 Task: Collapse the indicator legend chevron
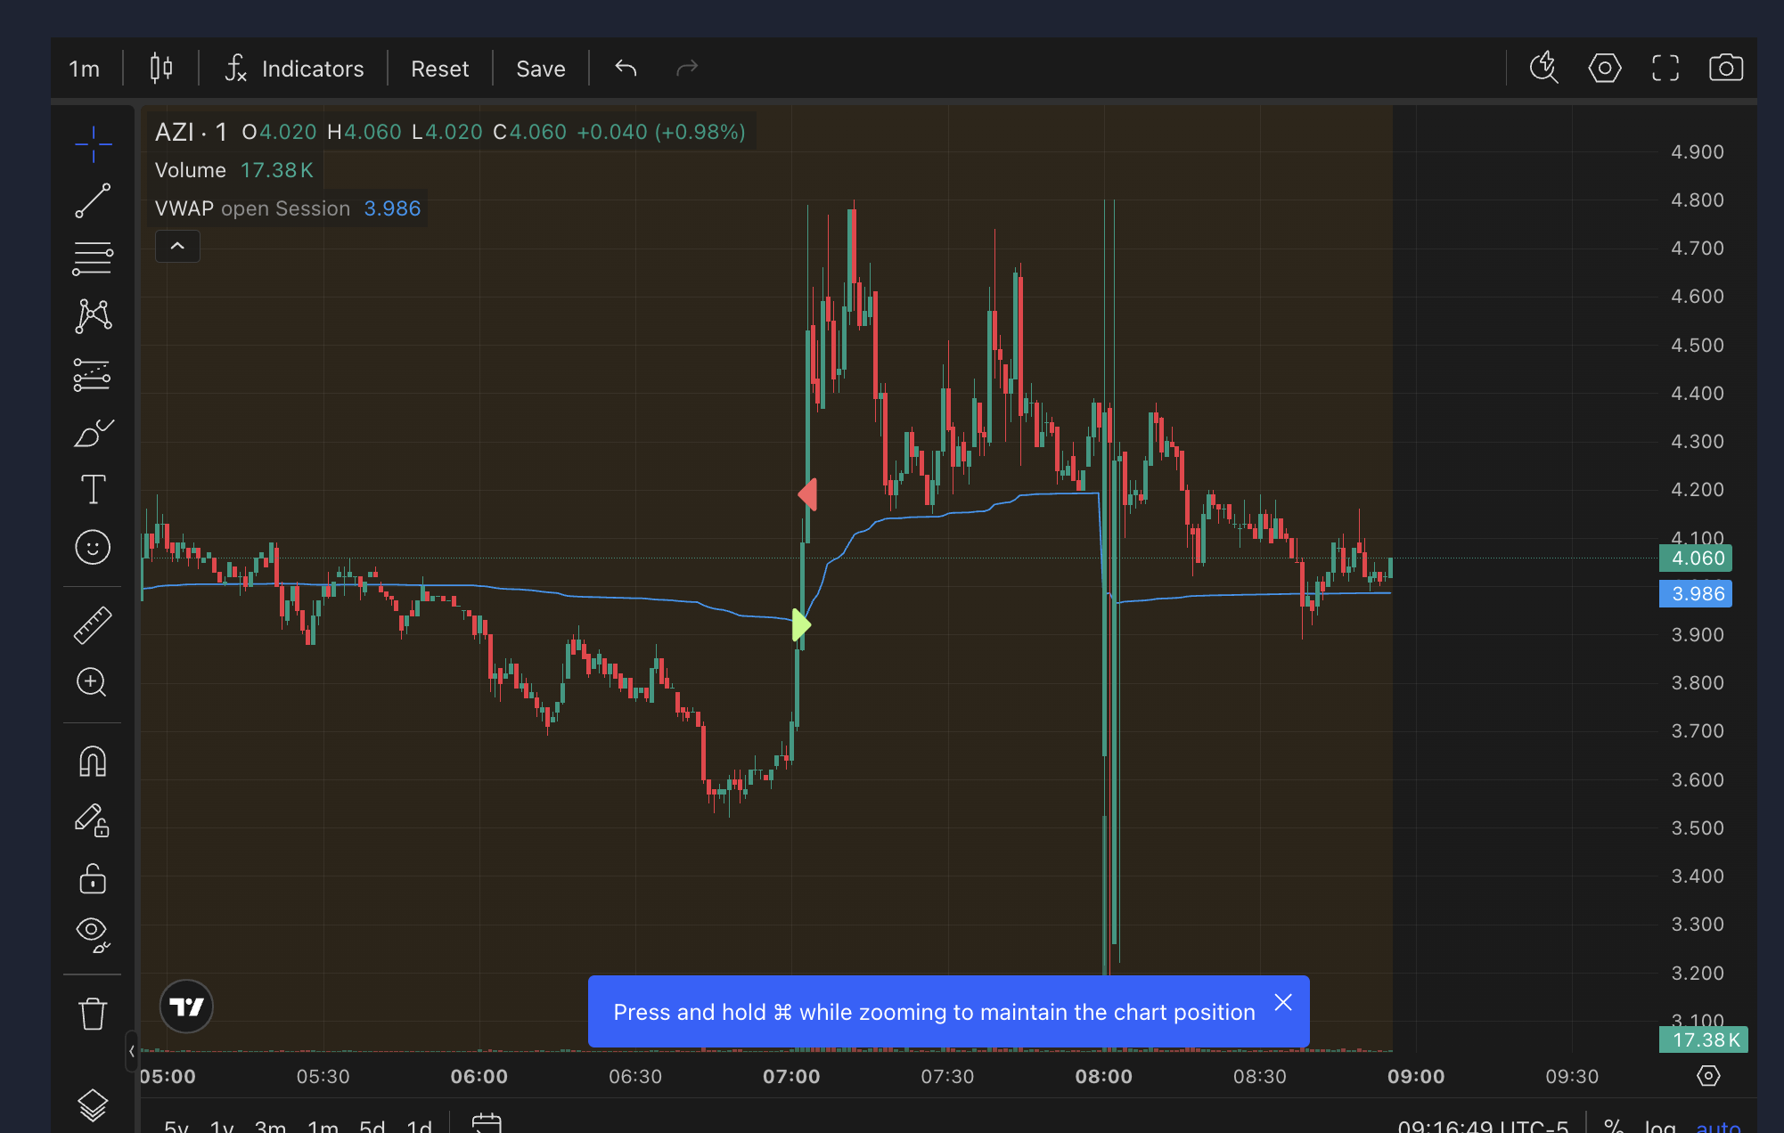point(177,247)
